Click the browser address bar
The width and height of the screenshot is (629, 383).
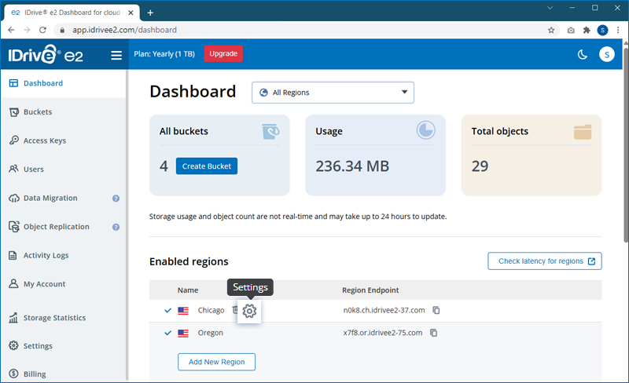coord(299,30)
